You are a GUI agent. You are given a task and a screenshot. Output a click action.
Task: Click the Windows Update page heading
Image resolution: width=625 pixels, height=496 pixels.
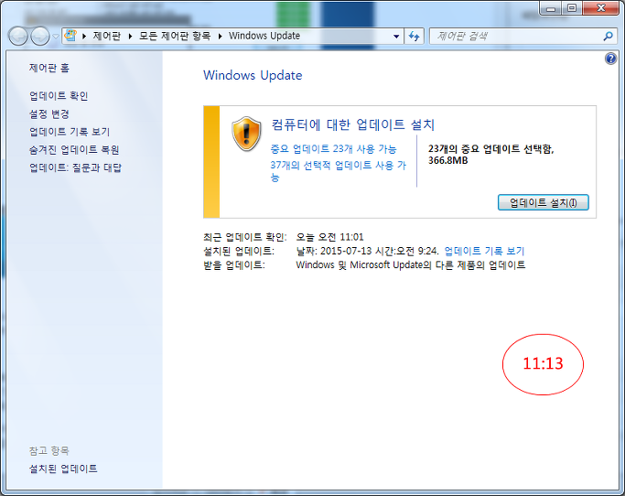pos(253,75)
